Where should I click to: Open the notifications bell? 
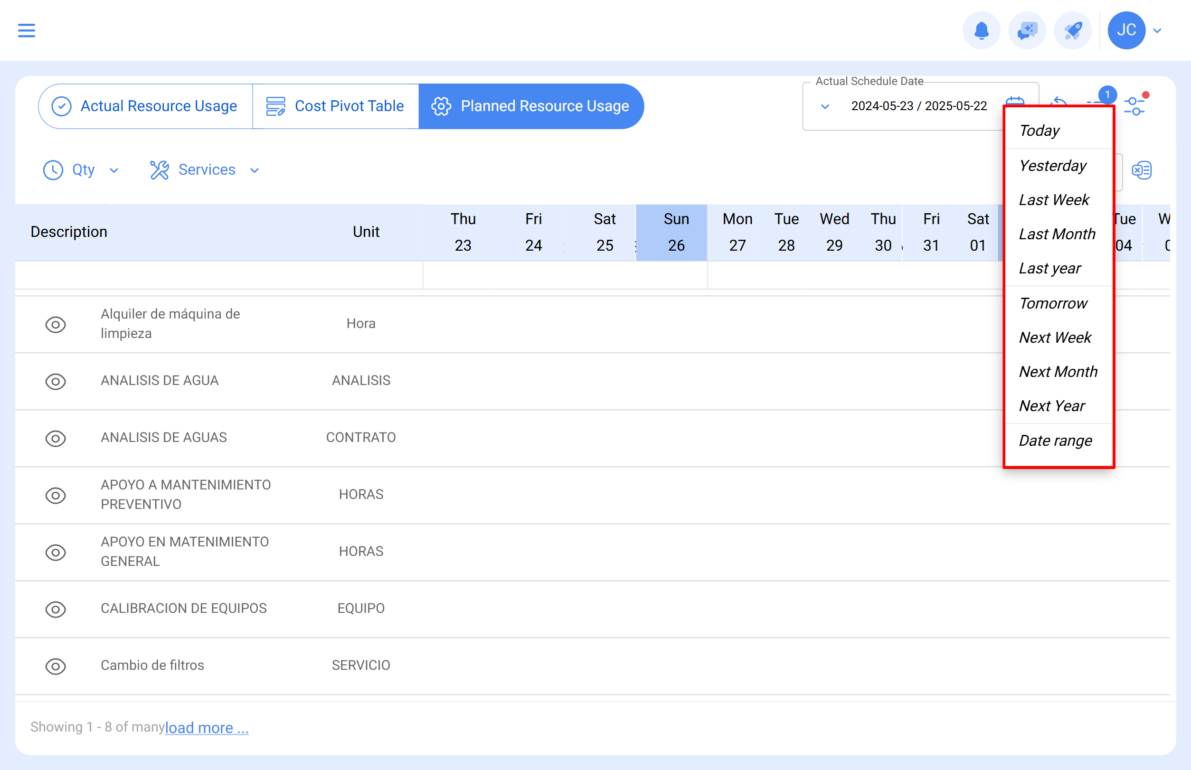[x=982, y=30]
